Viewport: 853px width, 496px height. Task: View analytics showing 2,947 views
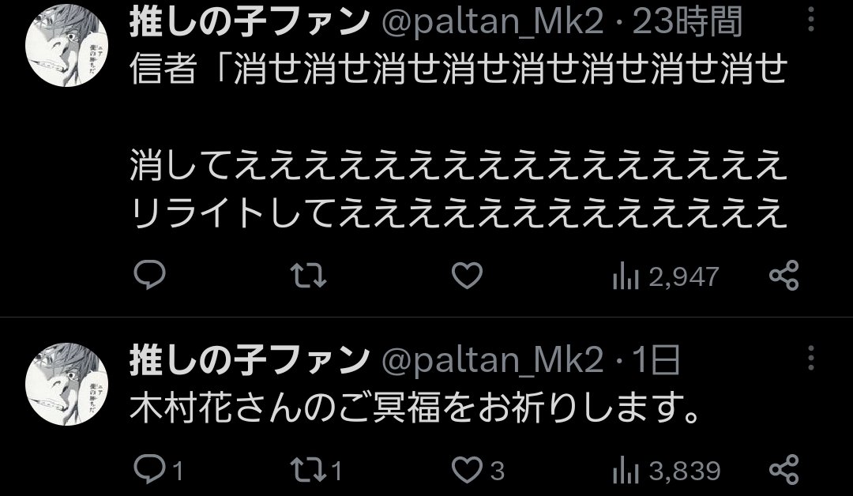[666, 276]
